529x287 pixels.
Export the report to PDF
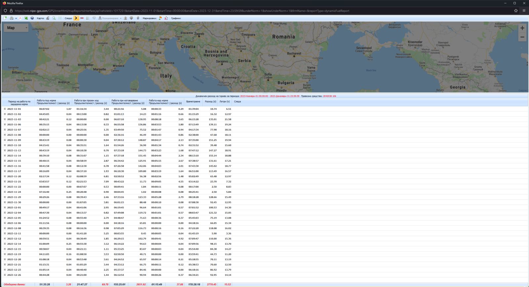tap(20, 18)
